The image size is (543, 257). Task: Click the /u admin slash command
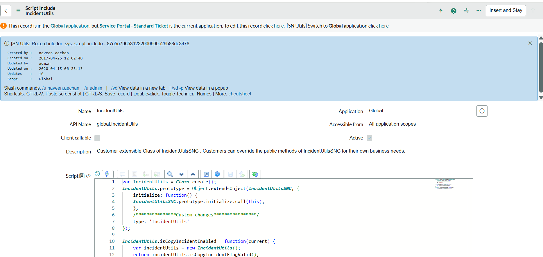click(93, 88)
